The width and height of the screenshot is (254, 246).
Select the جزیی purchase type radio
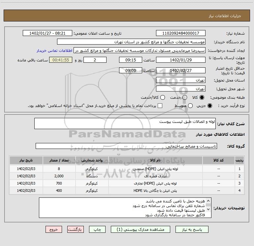(209, 106)
